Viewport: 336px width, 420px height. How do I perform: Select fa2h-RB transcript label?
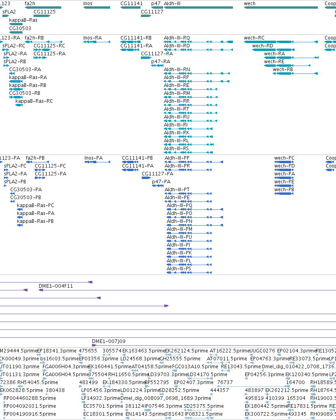tap(34, 38)
